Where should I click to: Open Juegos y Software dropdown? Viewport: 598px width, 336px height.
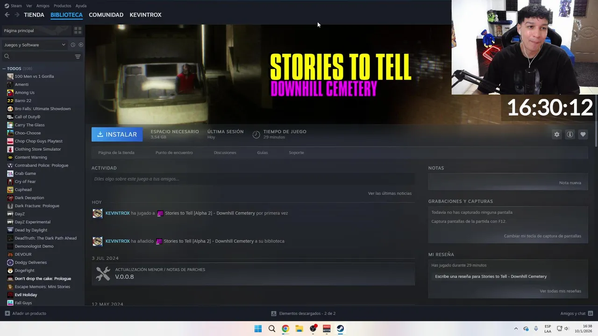pos(35,45)
